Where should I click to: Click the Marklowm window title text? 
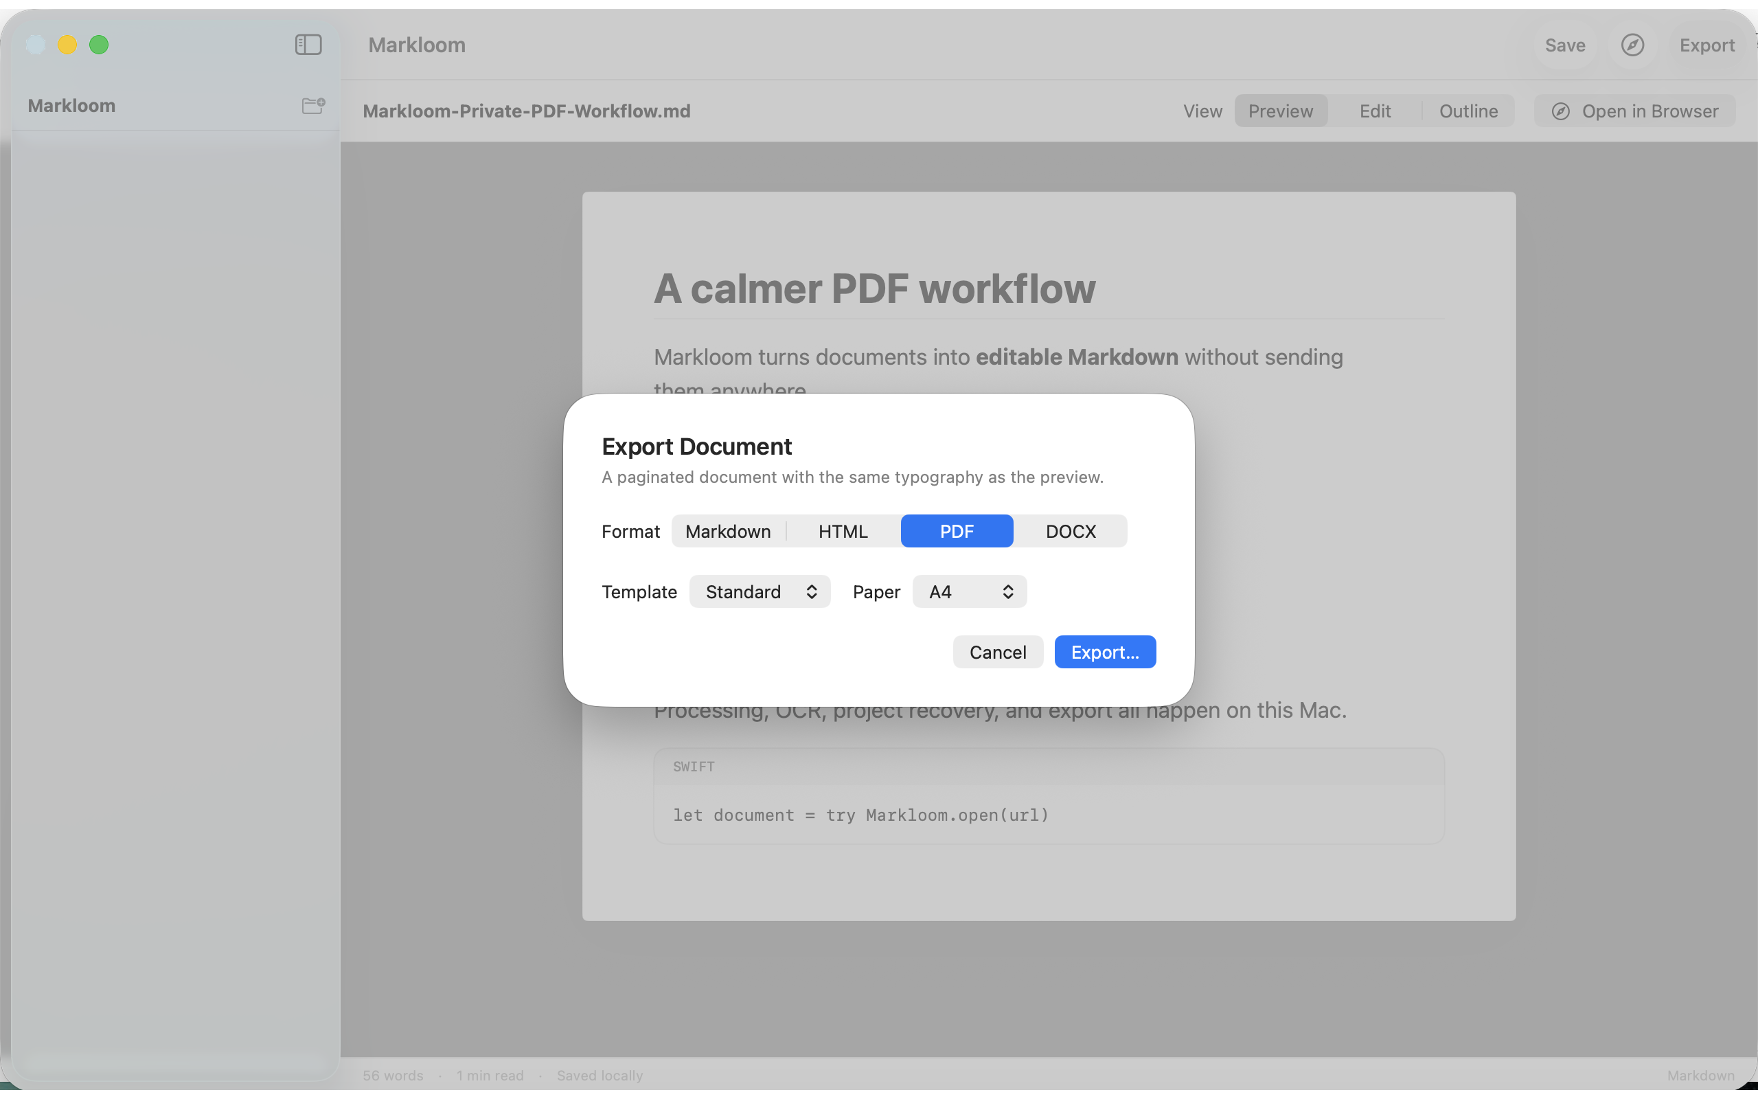tap(417, 45)
